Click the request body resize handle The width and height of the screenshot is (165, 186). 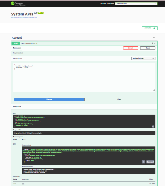coord(154,90)
